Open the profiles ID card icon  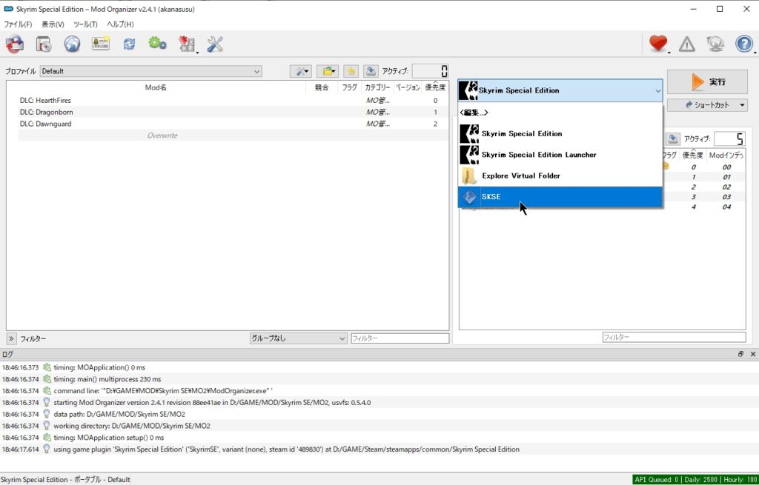(x=101, y=44)
